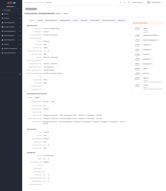The height and width of the screenshot is (191, 166).
Task: Reveal the COGS at order level value
Action: click(x=48, y=51)
